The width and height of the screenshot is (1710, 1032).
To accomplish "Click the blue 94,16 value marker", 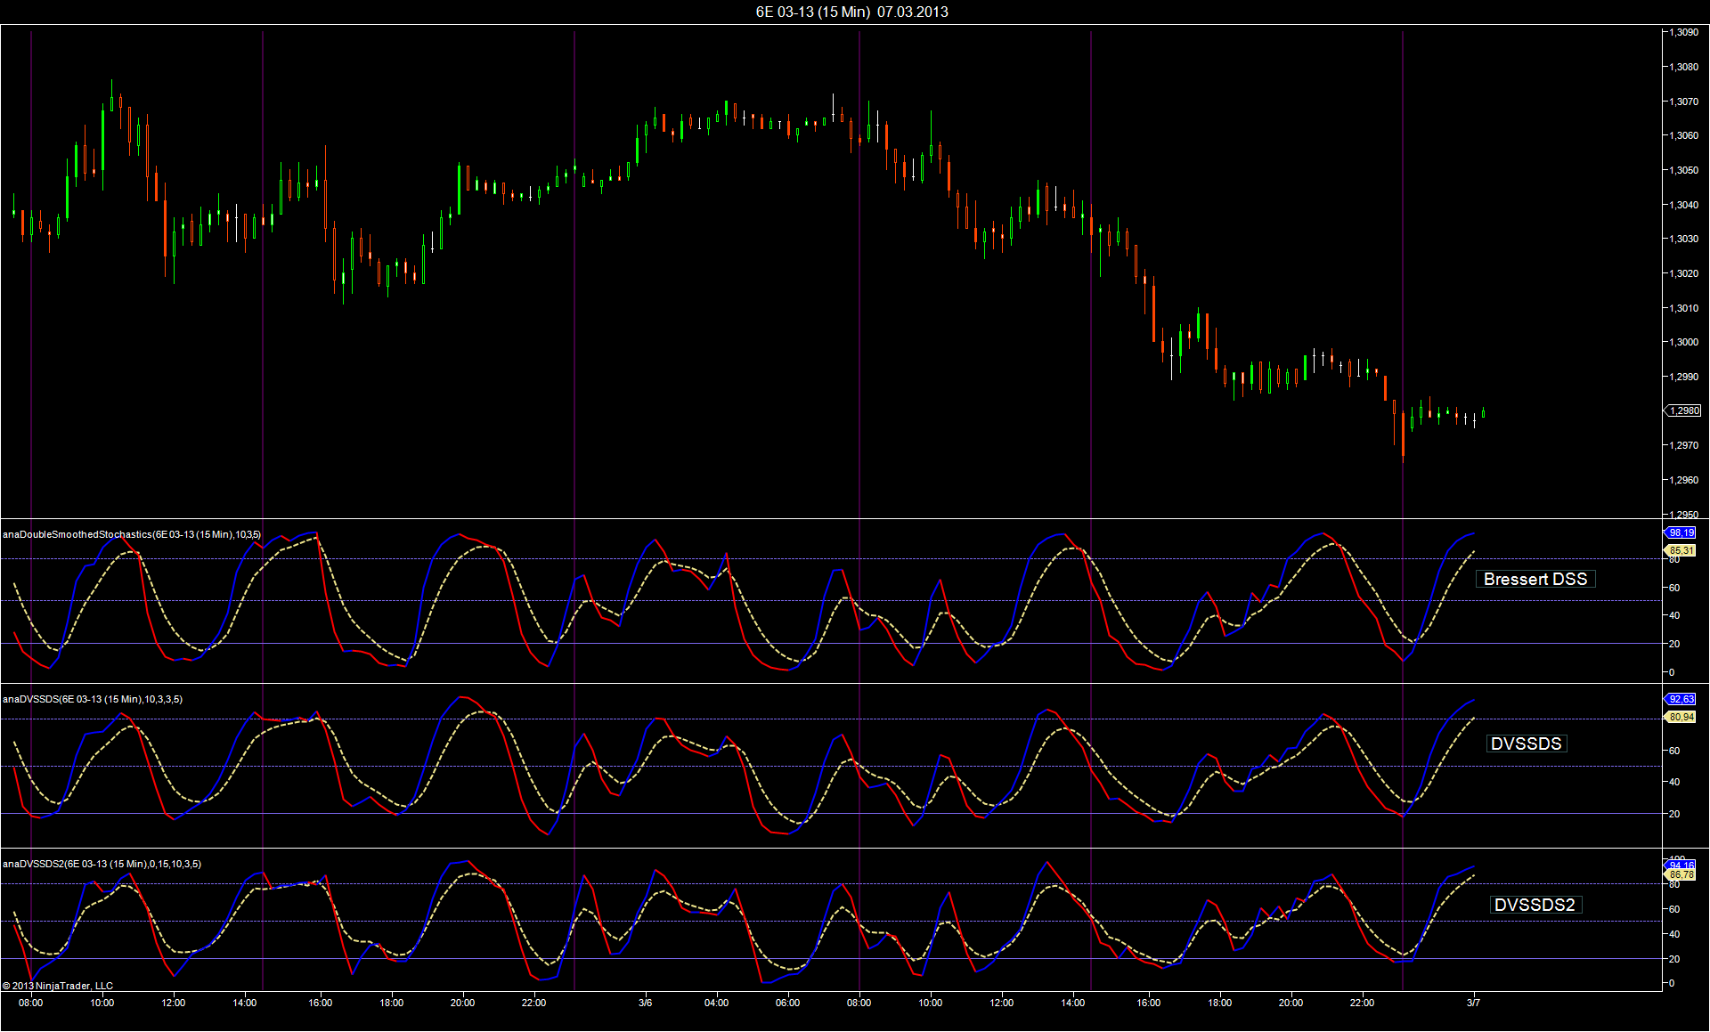I will 1681,865.
